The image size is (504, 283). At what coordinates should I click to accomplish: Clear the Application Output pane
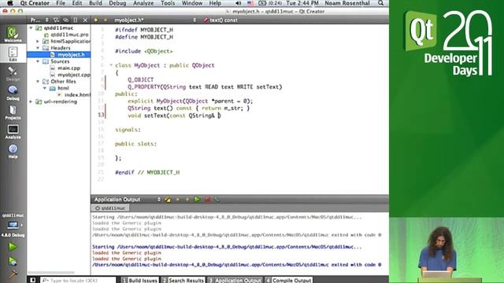point(168,199)
